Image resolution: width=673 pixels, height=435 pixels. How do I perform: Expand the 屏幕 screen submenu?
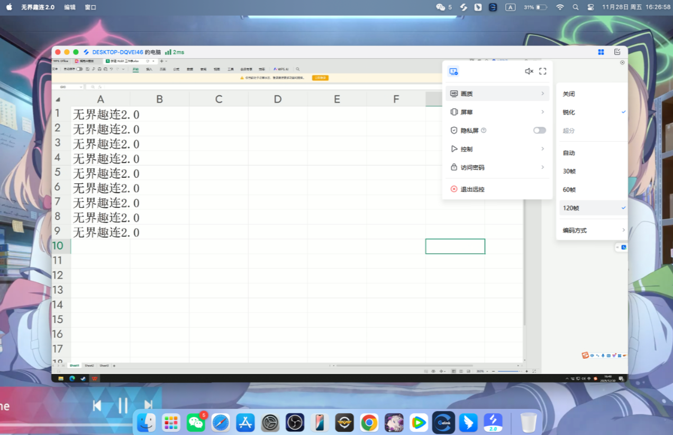tap(497, 112)
